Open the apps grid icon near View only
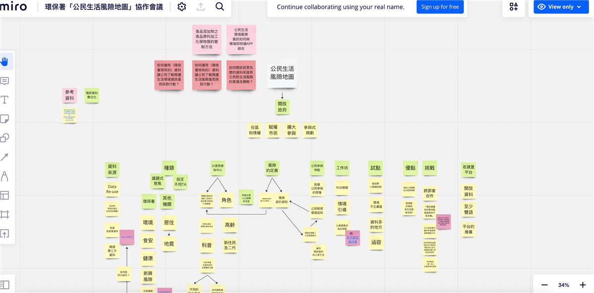The width and height of the screenshot is (594, 293). point(513,7)
